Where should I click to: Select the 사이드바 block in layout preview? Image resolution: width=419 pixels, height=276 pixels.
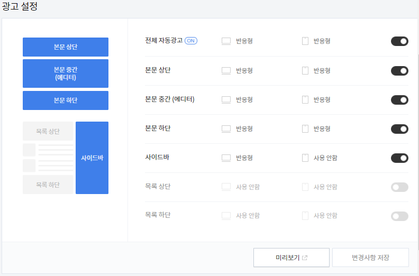click(x=92, y=158)
